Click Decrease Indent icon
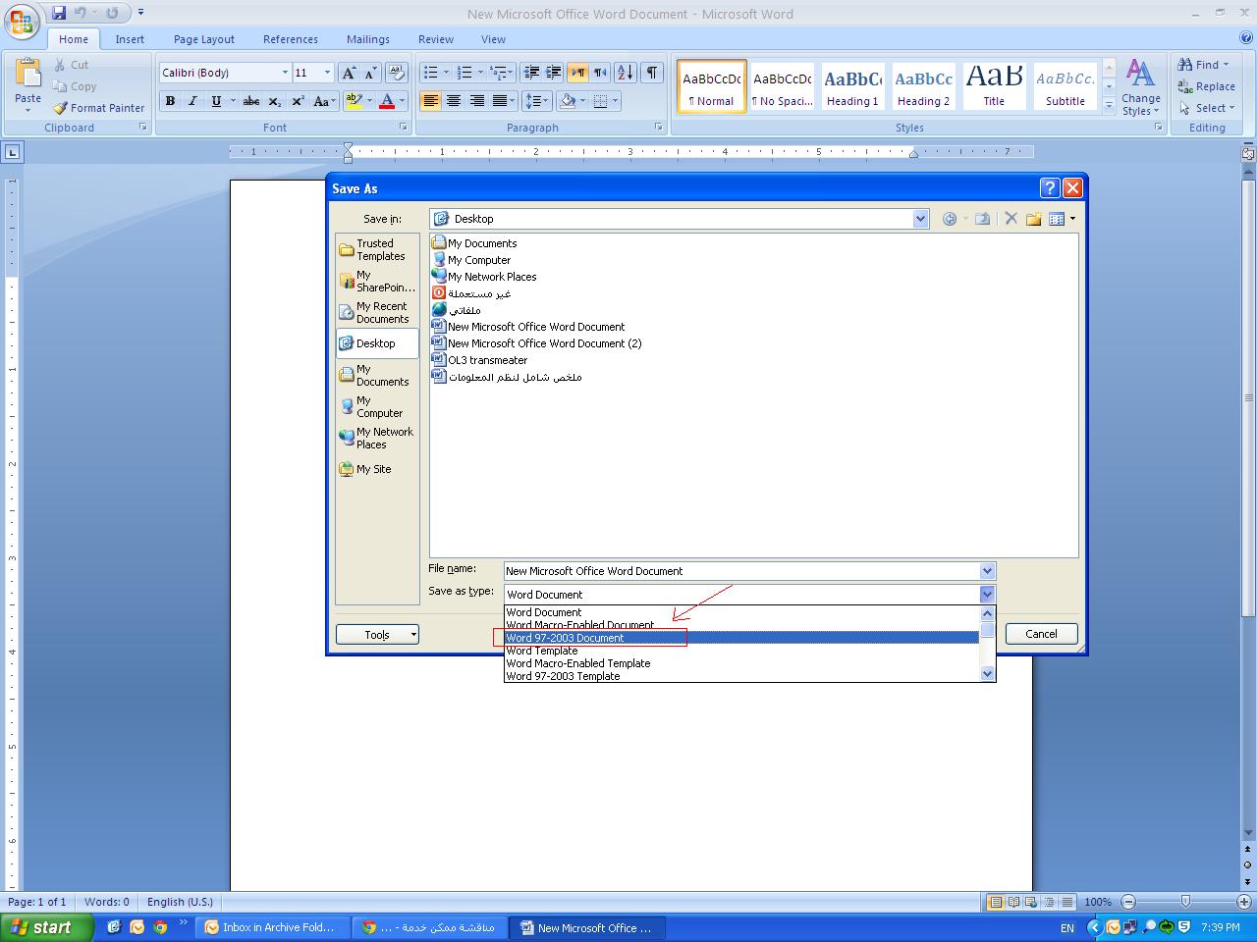Image resolution: width=1257 pixels, height=942 pixels. pyautogui.click(x=531, y=73)
